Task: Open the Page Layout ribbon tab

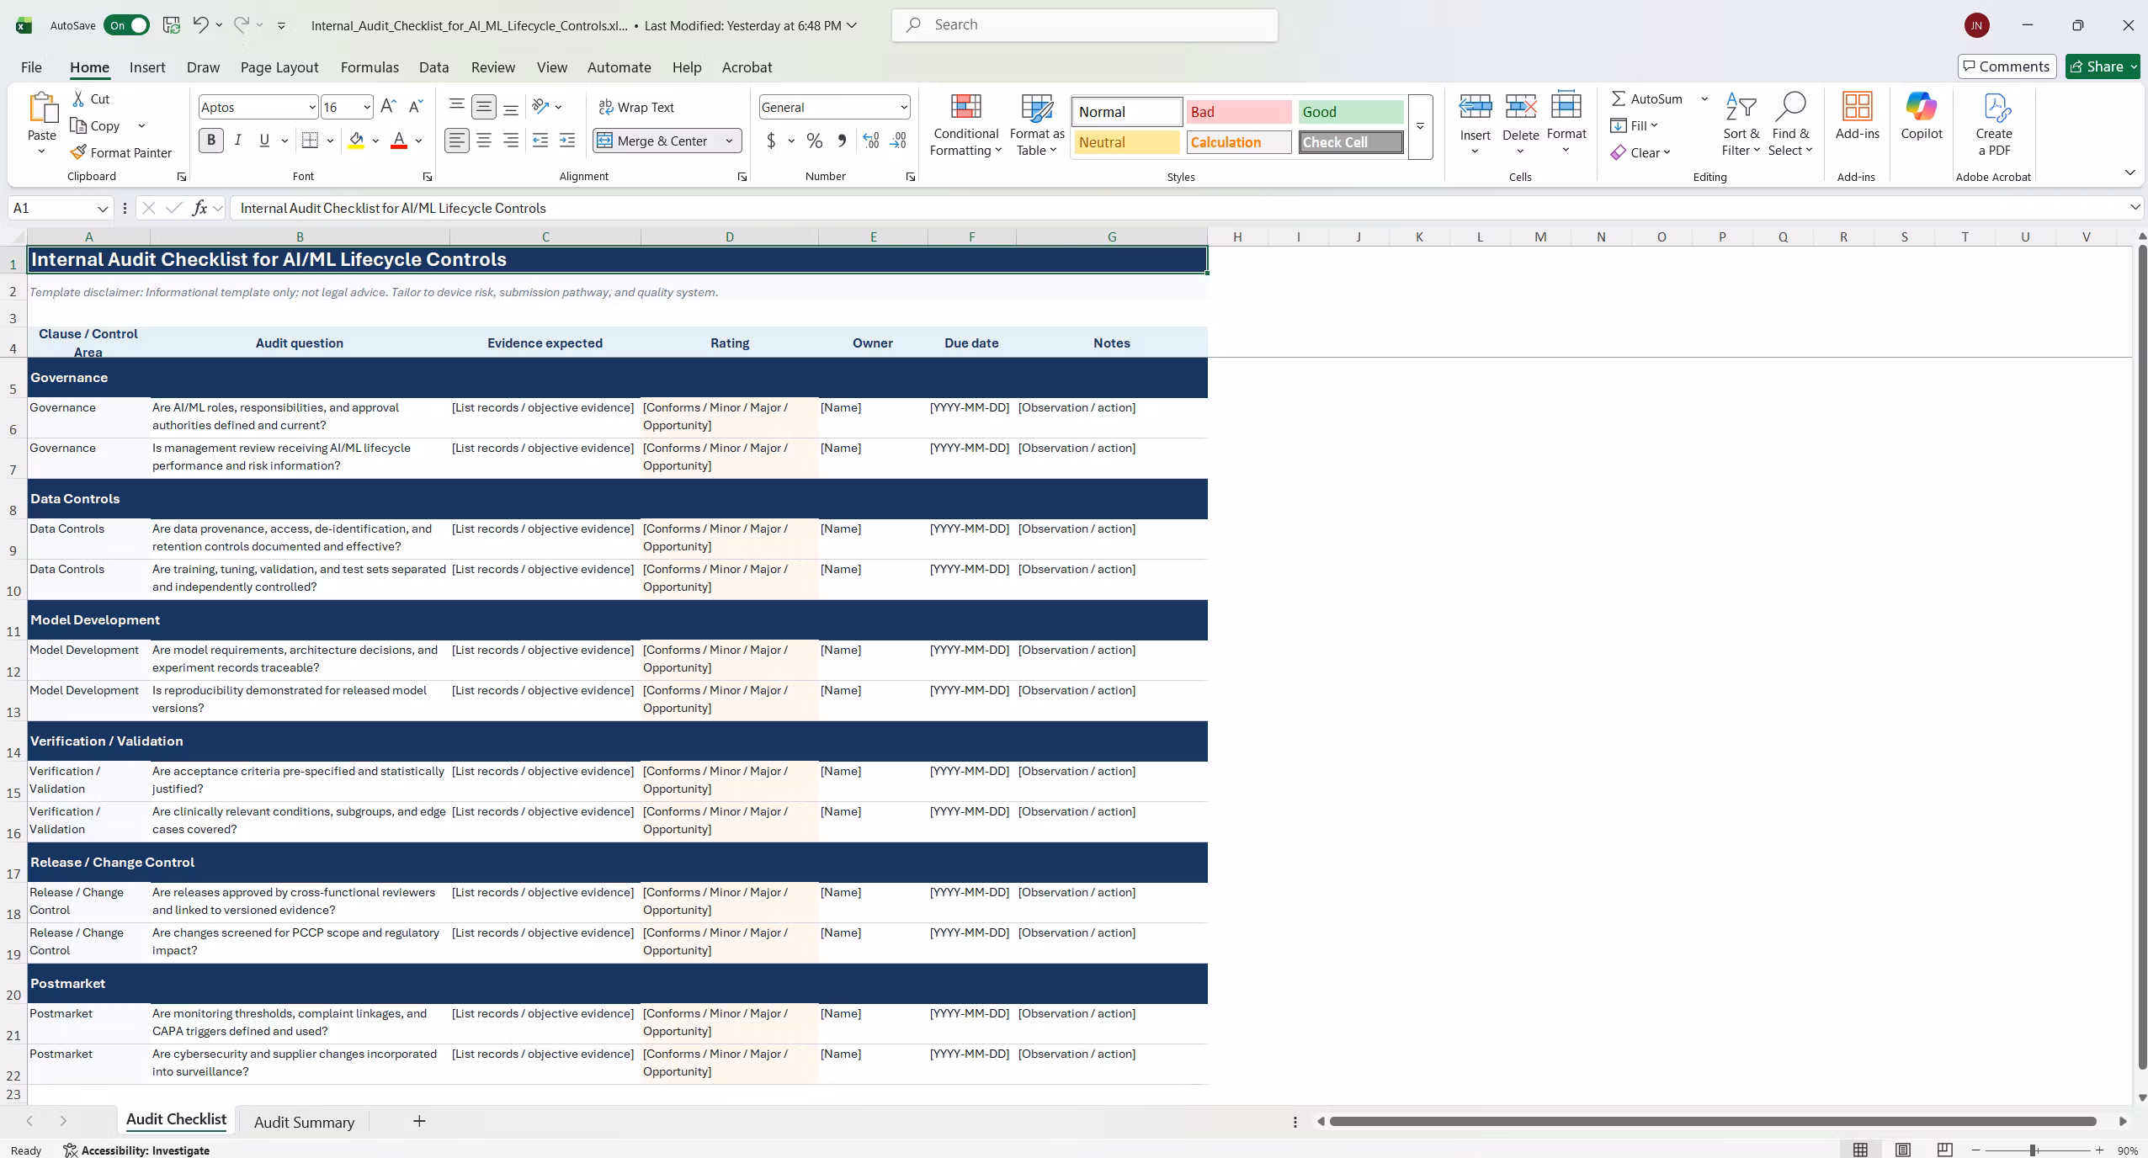Action: coord(279,67)
